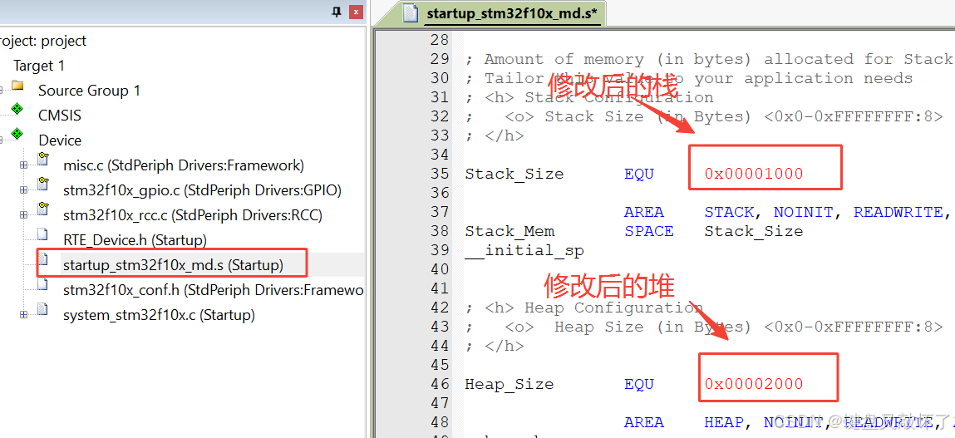
Task: Click the Stack_Mem label on line 38
Action: click(509, 231)
